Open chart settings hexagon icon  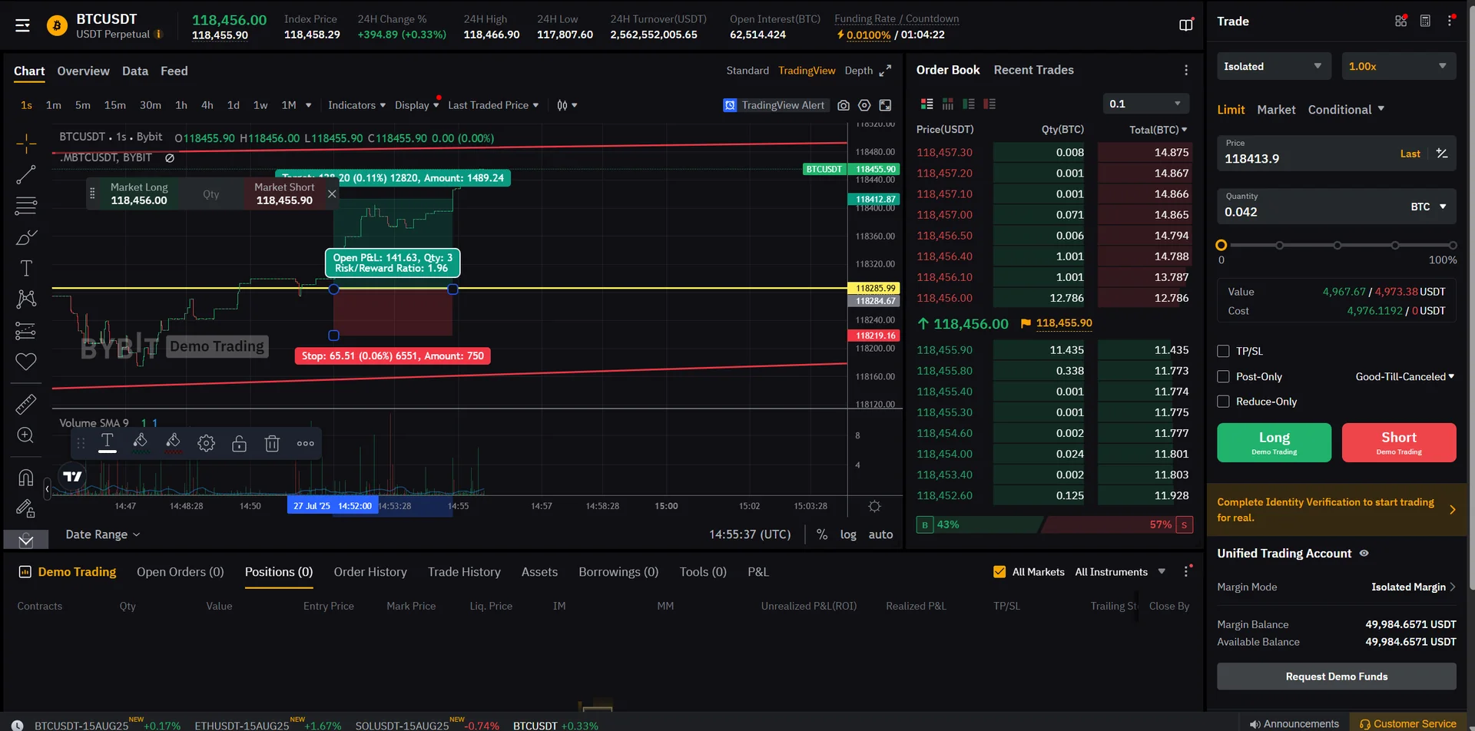tap(864, 105)
